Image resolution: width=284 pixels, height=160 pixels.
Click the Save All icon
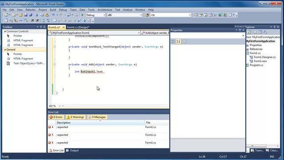pyautogui.click(x=31, y=15)
